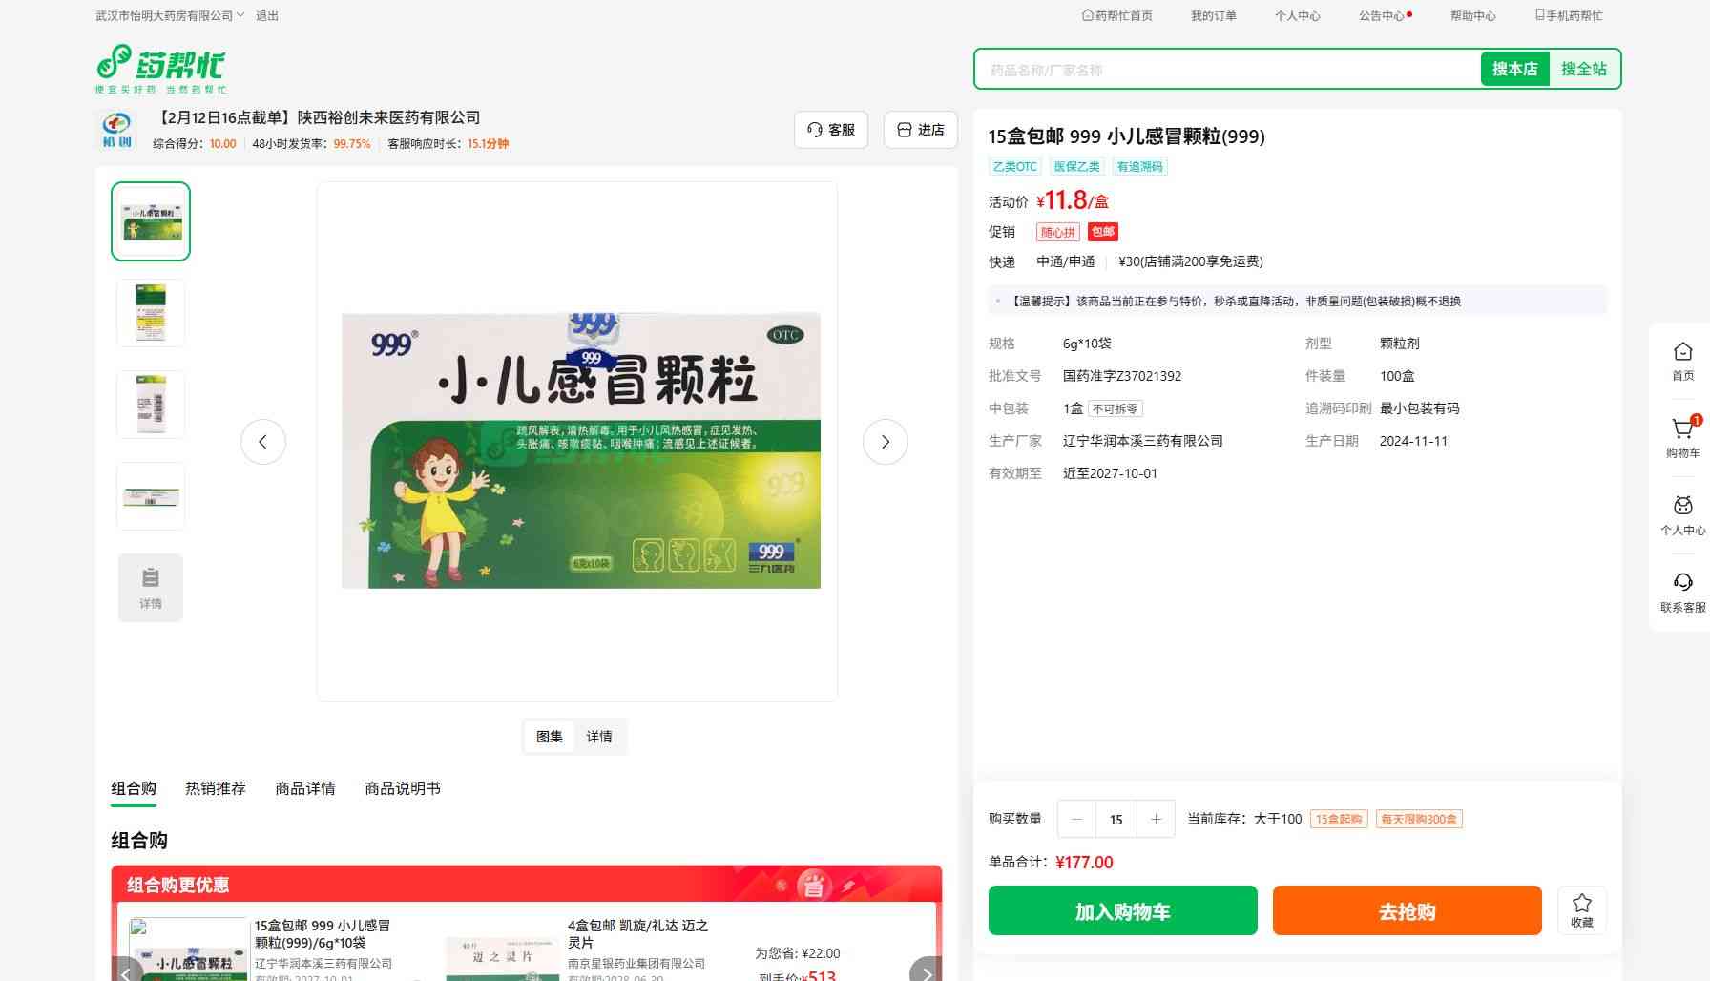The image size is (1710, 981).
Task: Click the orange 去抢购 button
Action: [x=1407, y=910]
